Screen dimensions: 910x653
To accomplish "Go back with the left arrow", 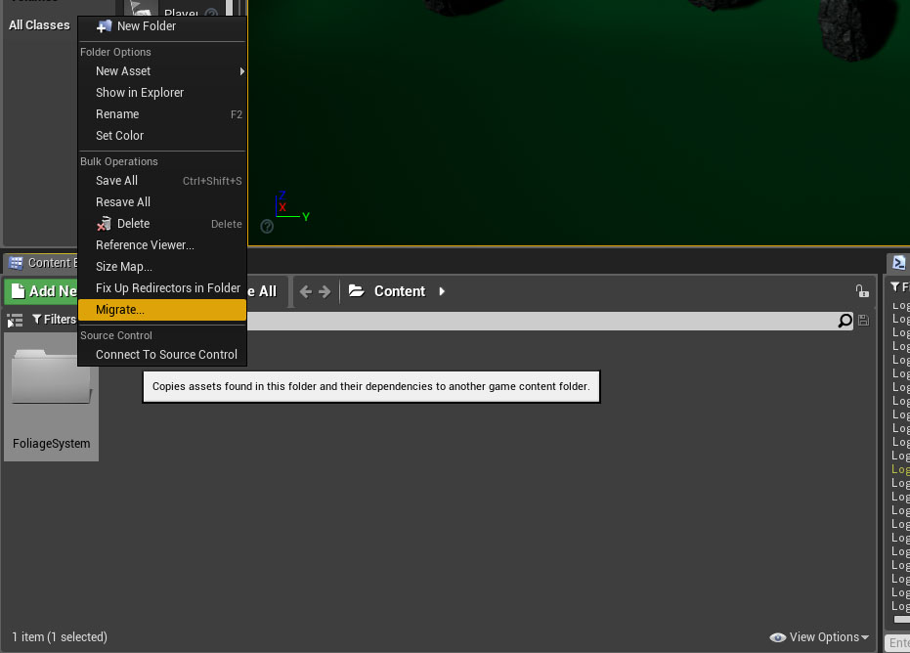I will click(306, 291).
